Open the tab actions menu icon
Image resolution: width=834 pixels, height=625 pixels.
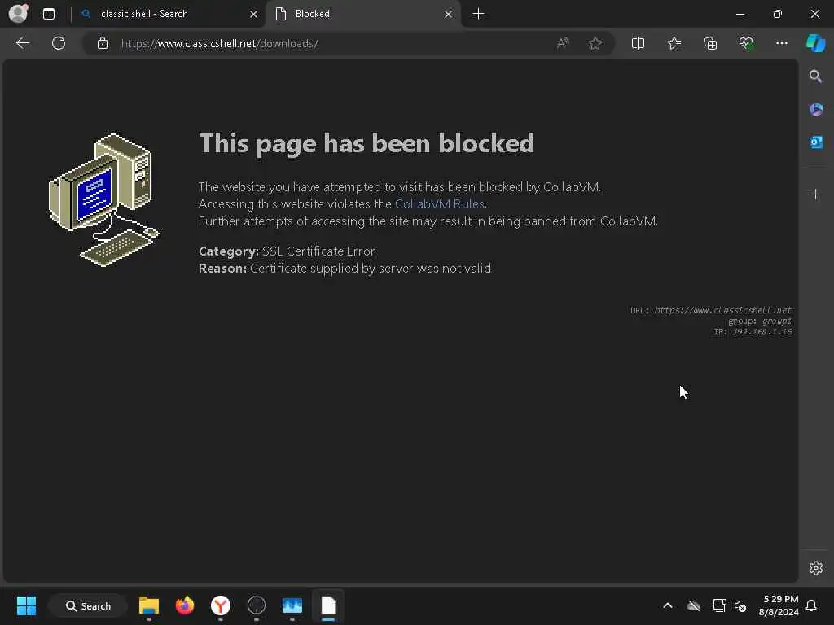click(x=49, y=14)
